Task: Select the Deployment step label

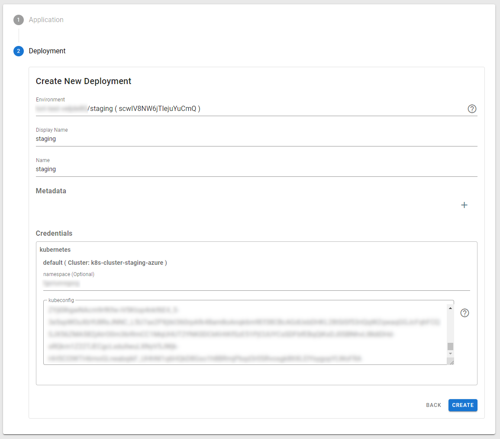Action: click(x=47, y=51)
